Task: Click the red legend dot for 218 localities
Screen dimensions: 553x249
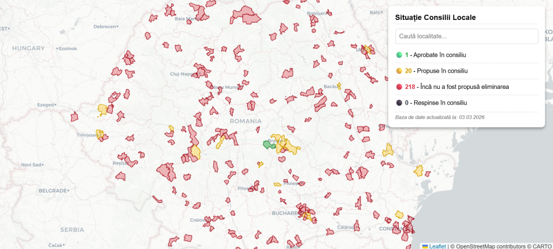Action: pos(399,87)
